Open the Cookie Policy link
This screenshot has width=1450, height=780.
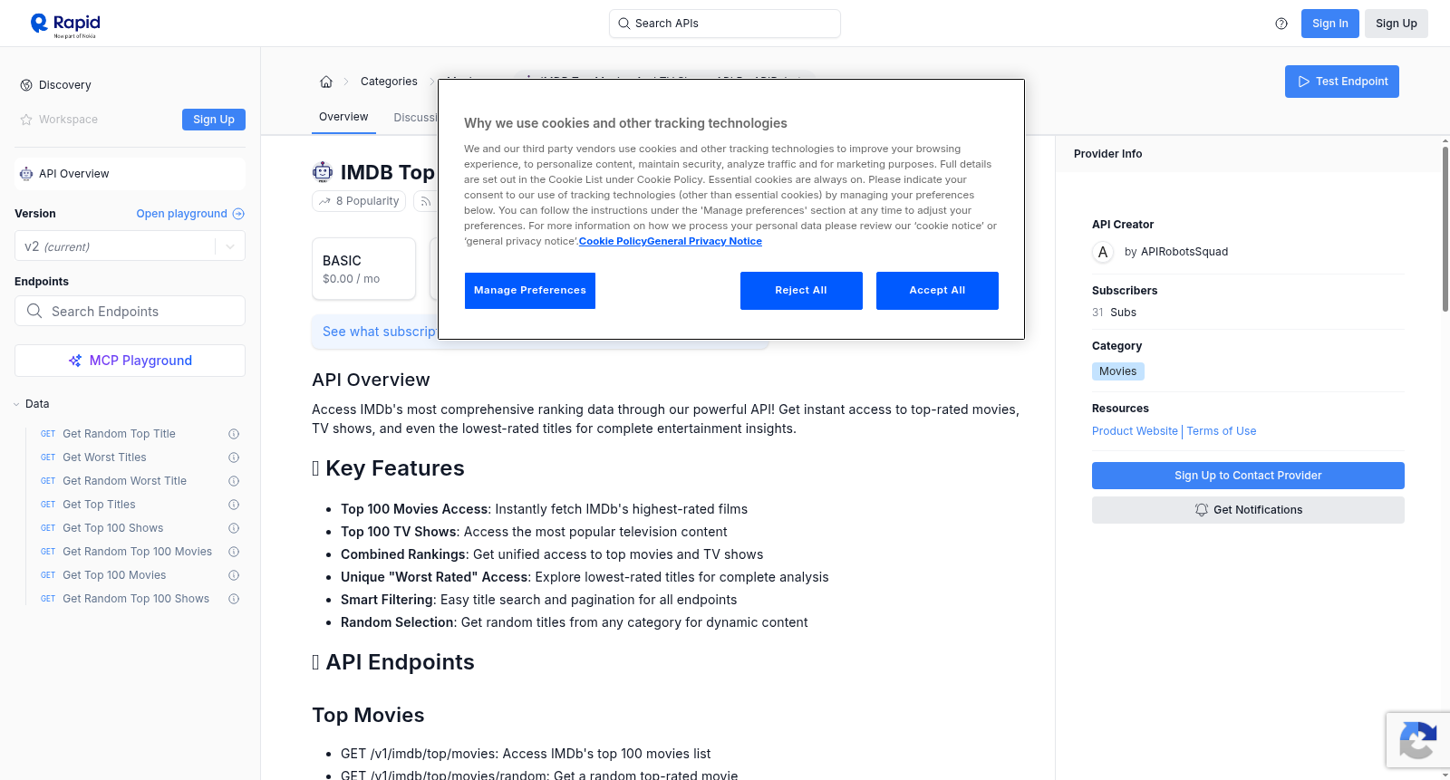[613, 241]
